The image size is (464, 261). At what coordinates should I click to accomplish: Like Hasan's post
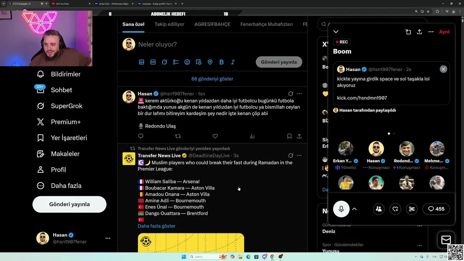[x=215, y=136]
